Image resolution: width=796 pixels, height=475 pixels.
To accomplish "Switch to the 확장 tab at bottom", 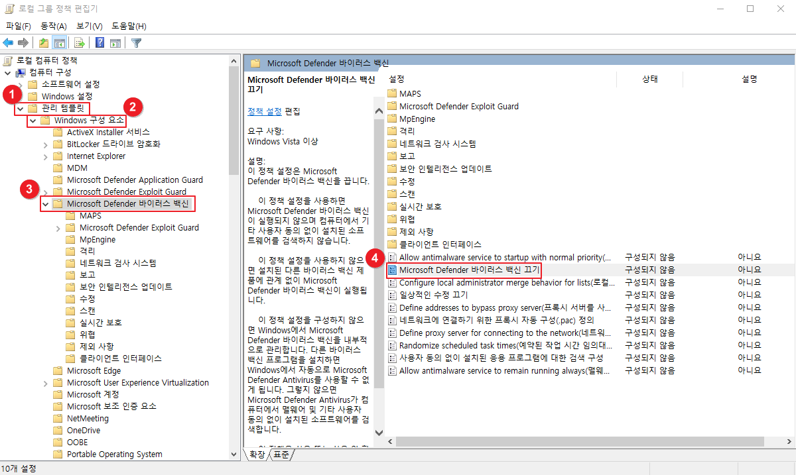I will pyautogui.click(x=257, y=455).
